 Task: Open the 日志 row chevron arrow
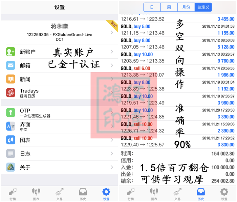click(112, 153)
